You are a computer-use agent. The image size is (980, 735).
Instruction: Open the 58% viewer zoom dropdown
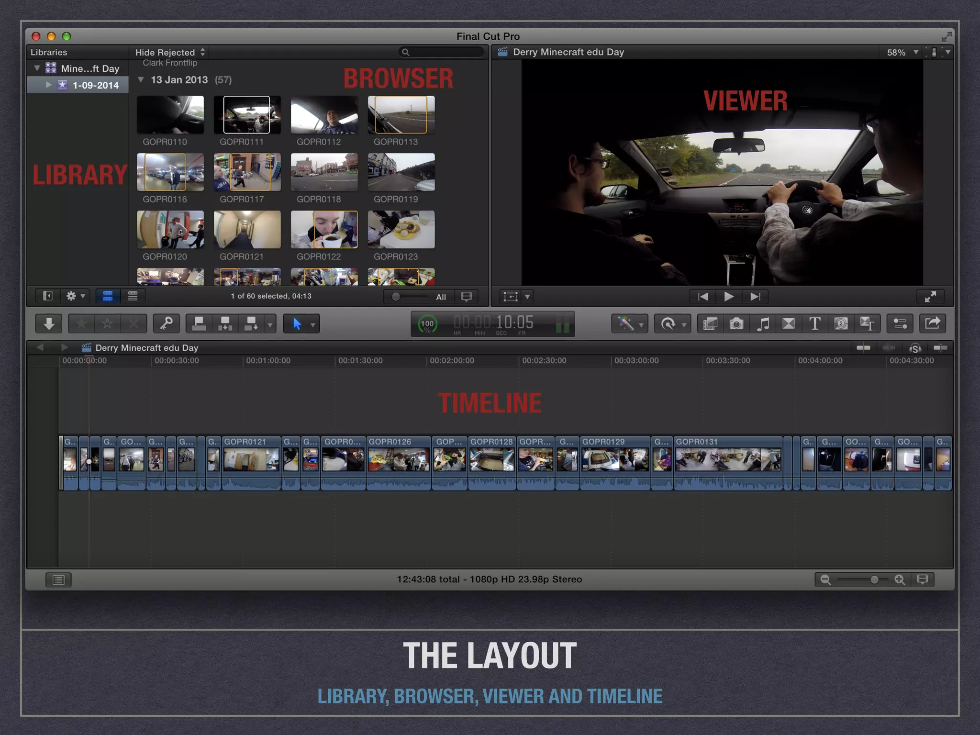click(x=902, y=52)
